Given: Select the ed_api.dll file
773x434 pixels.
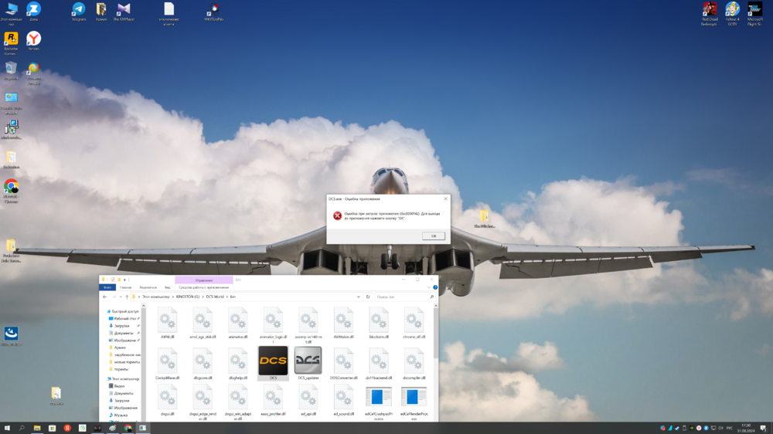Looking at the screenshot, I should click(308, 400).
